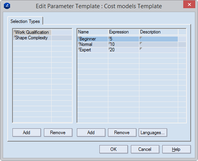This screenshot has width=198, height=161.
Task: Click the application icon in title bar
Action: click(7, 6)
